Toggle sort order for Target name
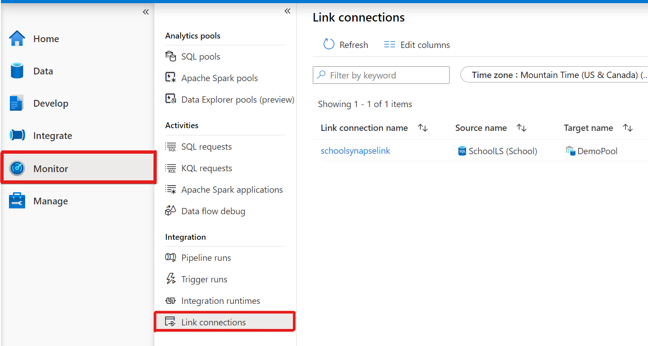This screenshot has height=346, width=648. (628, 128)
